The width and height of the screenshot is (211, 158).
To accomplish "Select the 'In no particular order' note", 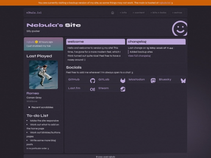I will click(38, 148).
